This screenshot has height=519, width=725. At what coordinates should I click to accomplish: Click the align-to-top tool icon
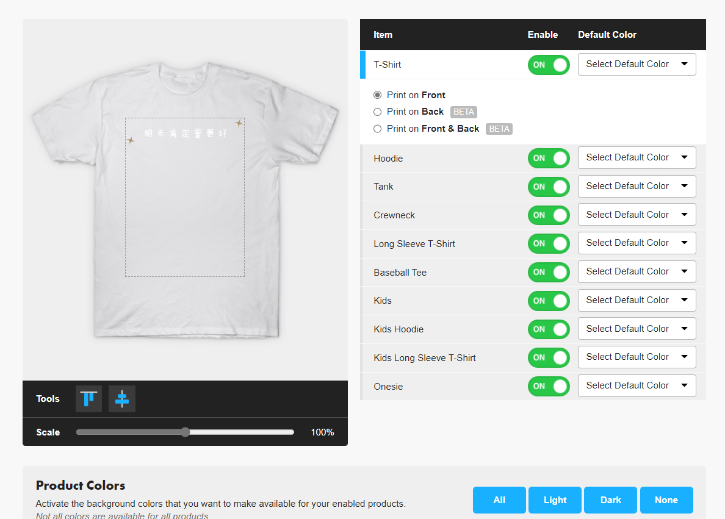88,398
